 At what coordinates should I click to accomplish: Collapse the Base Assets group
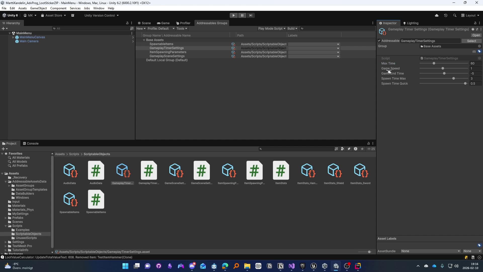click(144, 40)
